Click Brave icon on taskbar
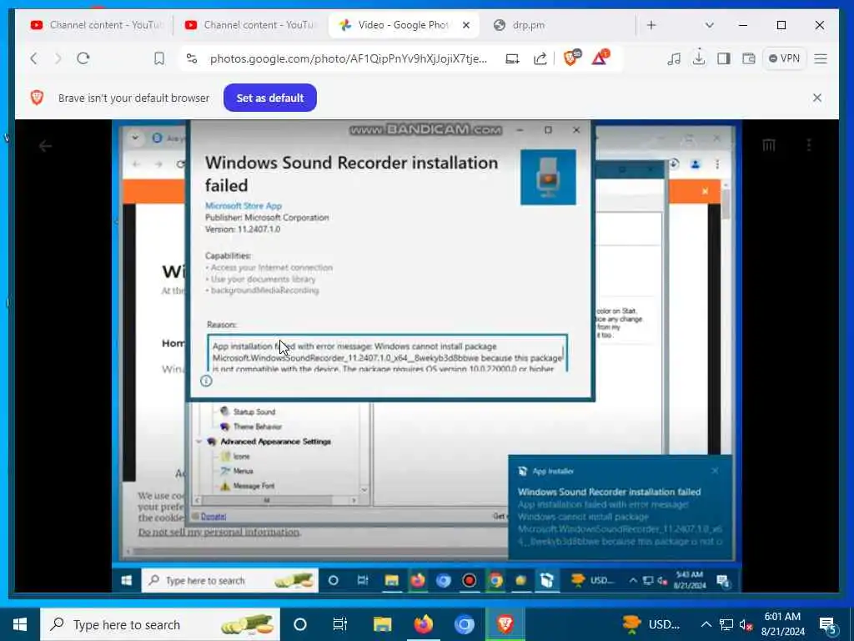Screen dimensions: 854x641 pos(505,624)
